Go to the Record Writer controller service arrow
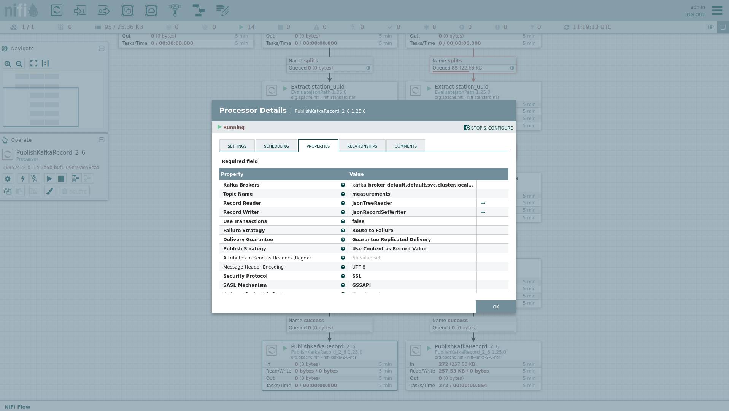This screenshot has width=729, height=411. click(x=483, y=212)
